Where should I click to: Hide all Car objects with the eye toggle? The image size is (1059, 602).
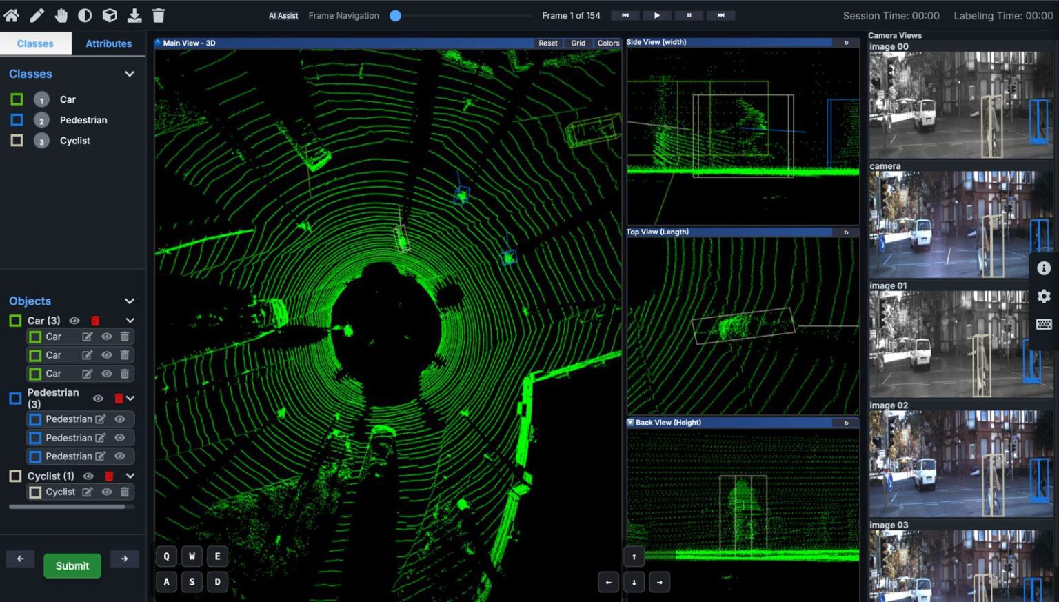point(74,320)
